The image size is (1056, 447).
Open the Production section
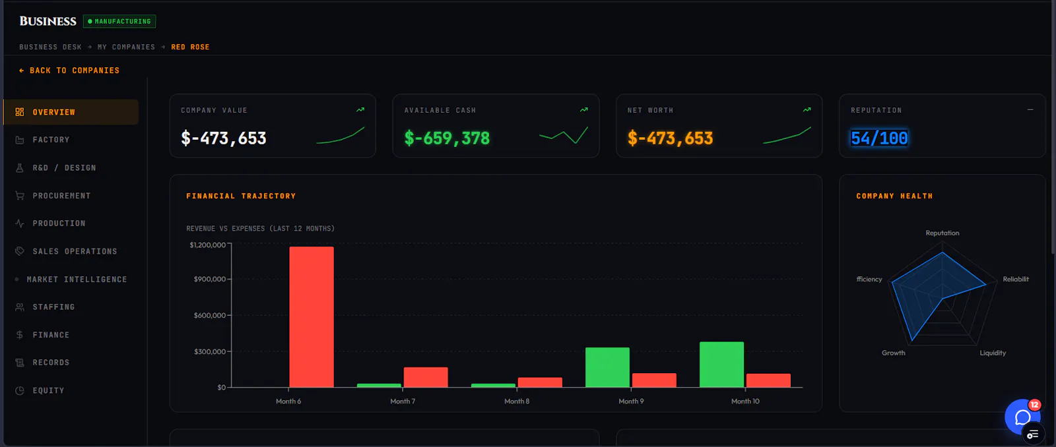[x=71, y=223]
